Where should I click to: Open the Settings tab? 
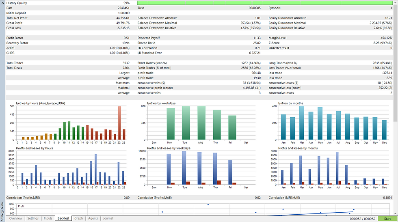point(33,218)
